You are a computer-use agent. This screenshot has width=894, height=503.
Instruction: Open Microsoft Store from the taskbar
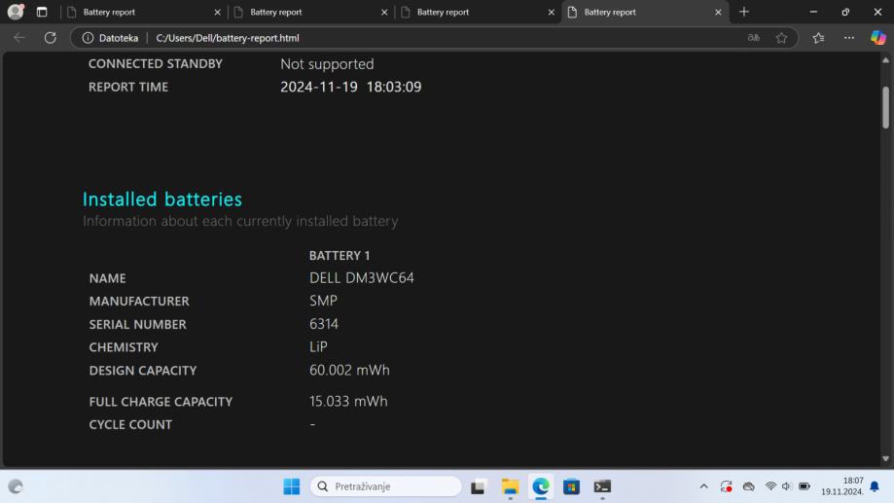click(x=571, y=486)
